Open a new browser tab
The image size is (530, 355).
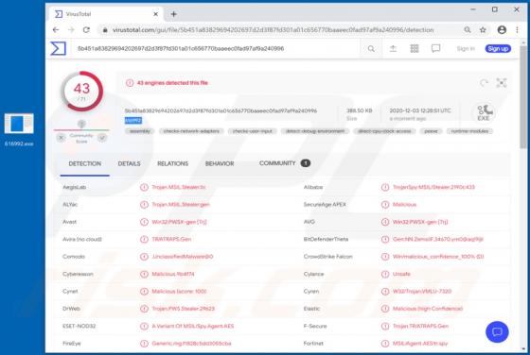click(x=174, y=14)
